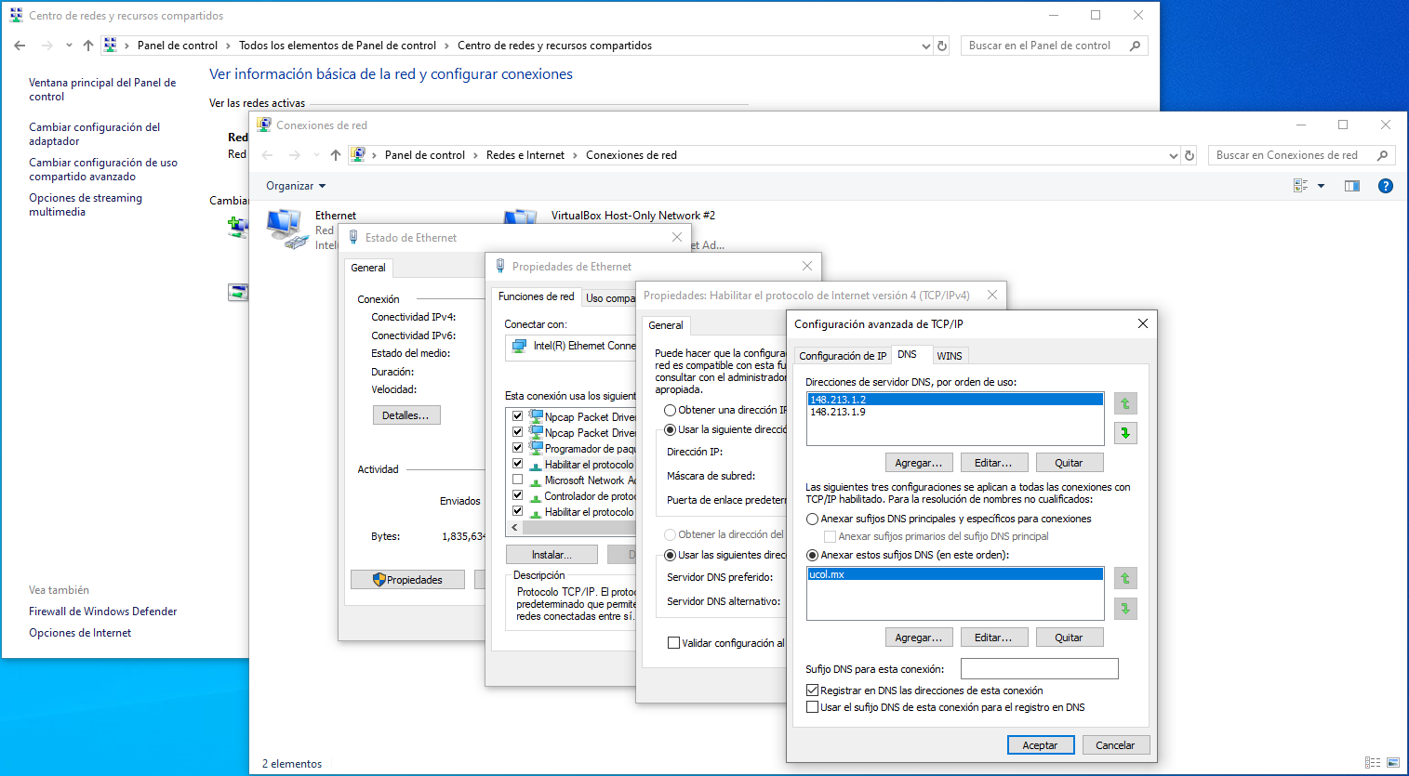Expand the address bar history dropdown
The width and height of the screenshot is (1409, 776).
point(1173,155)
